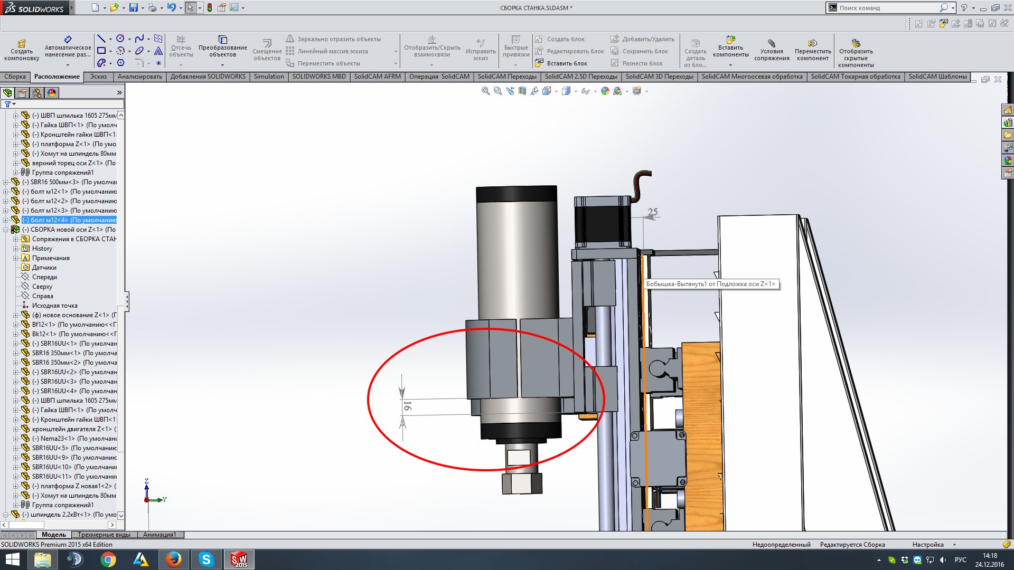Viewport: 1014px width, 570px height.
Task: Open Skype from the Windows taskbar
Action: [206, 559]
